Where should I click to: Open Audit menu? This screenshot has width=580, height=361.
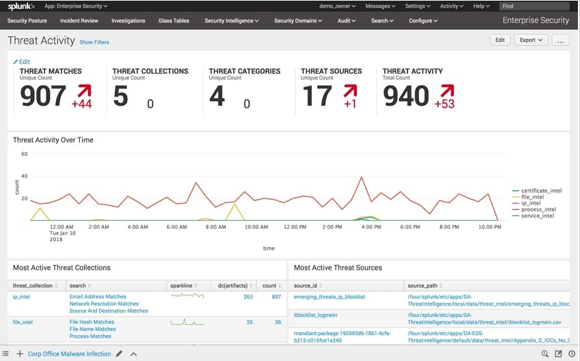(x=347, y=20)
